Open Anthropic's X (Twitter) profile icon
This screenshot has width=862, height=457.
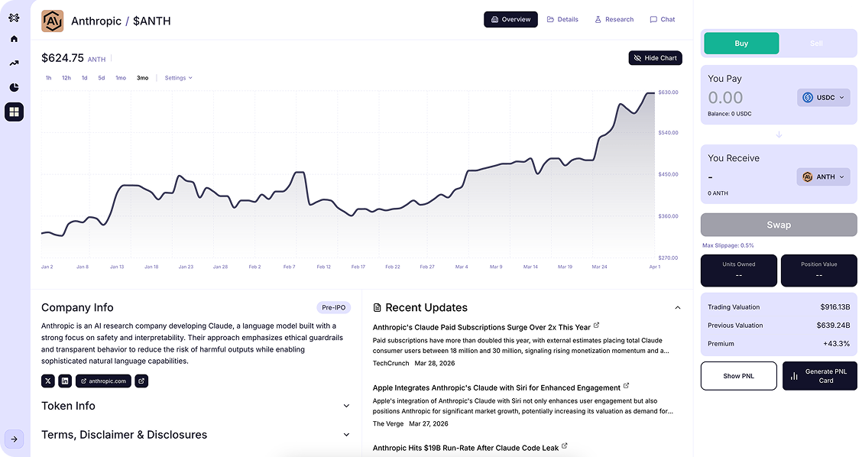click(x=48, y=381)
